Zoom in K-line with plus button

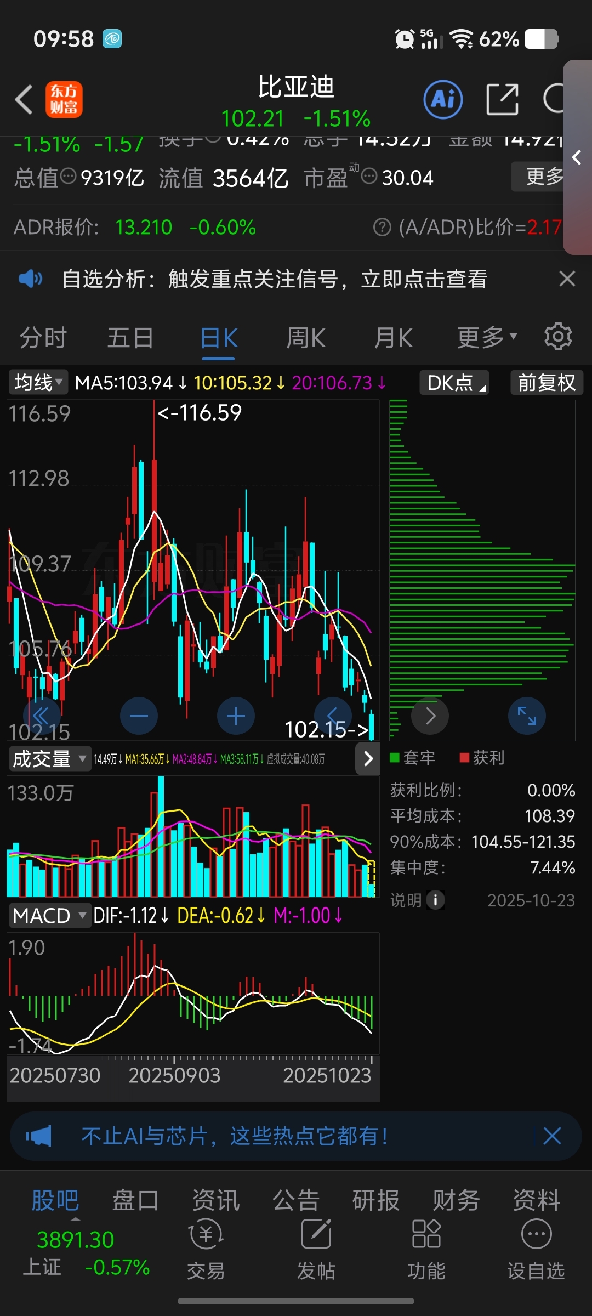click(x=236, y=716)
